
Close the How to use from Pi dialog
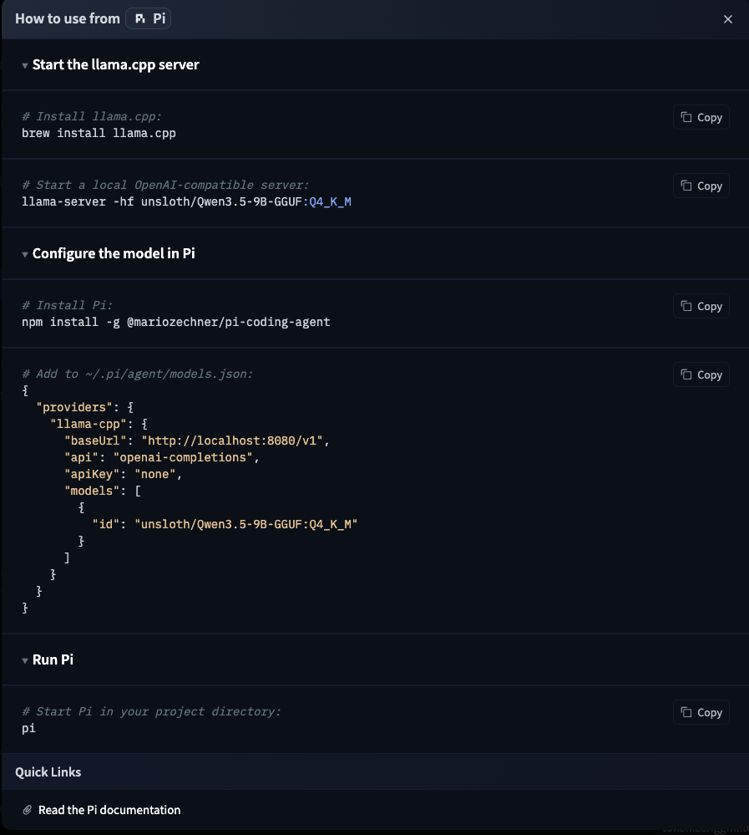pos(728,19)
